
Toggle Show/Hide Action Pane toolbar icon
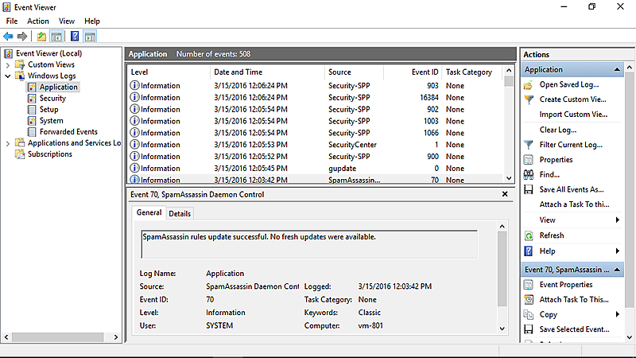pyautogui.click(x=90, y=37)
